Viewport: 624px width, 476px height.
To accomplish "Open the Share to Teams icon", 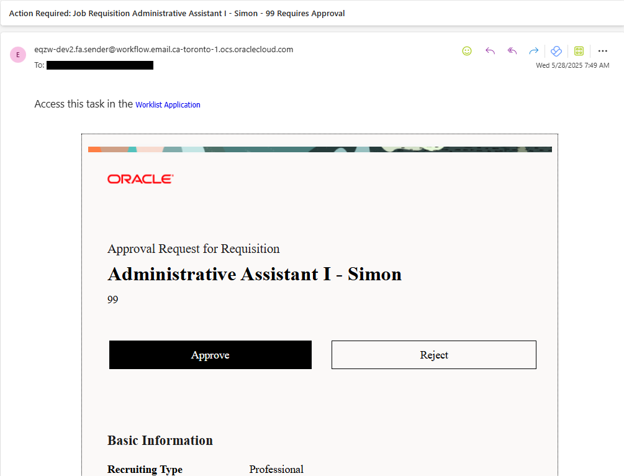I will coord(556,51).
